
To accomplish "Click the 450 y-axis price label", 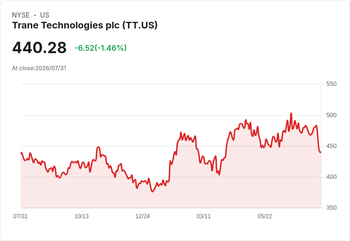I will point(331,146).
